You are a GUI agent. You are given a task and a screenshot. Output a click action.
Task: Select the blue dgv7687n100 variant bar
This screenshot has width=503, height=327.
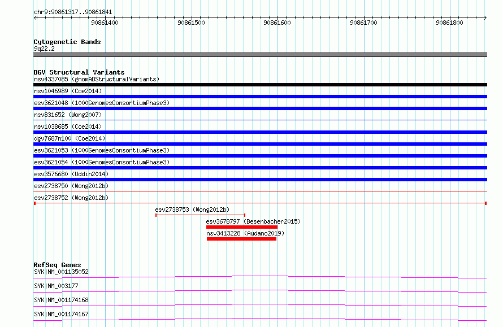260,144
